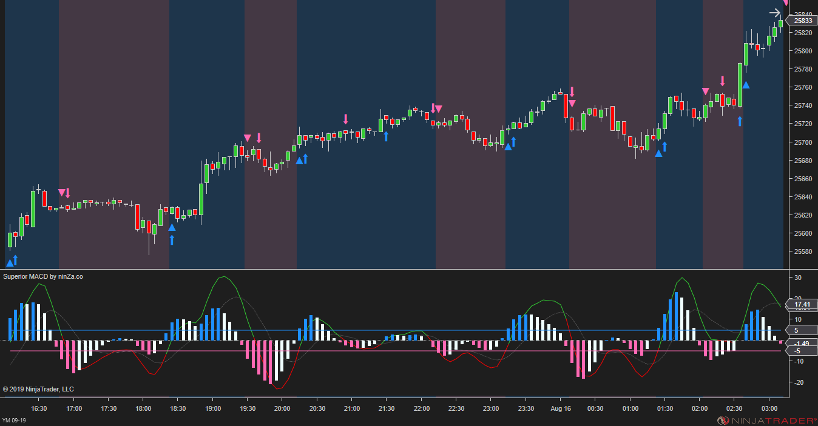818x426 pixels.
Task: Click the pink down arrow near the 02:20 high
Action: coord(722,79)
